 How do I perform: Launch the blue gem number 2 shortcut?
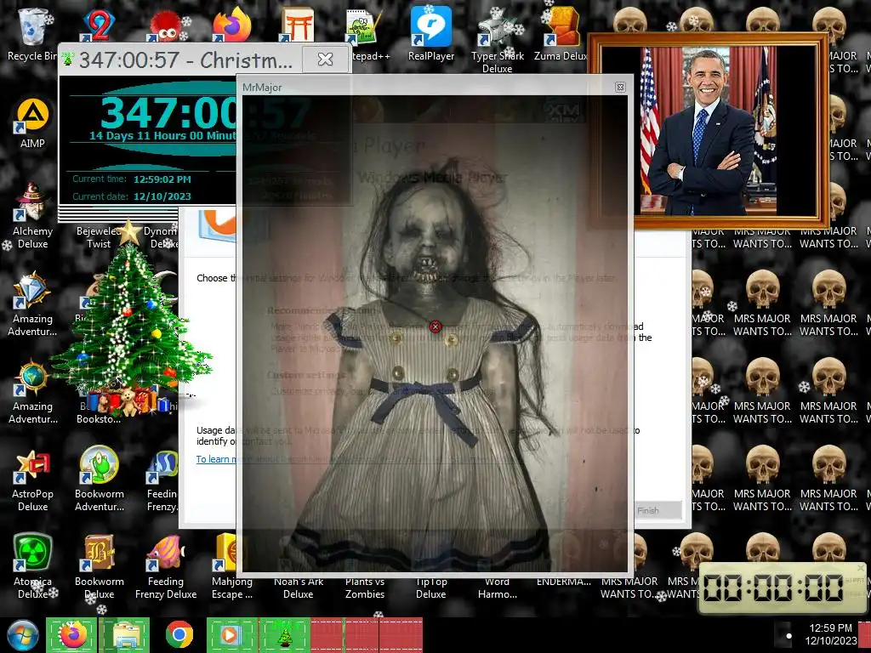pos(99,25)
